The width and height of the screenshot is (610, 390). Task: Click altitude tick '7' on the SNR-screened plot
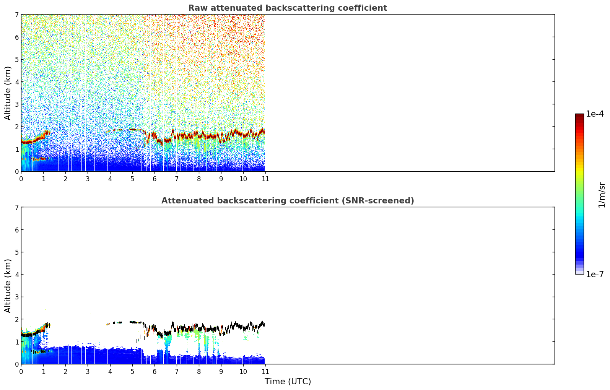click(17, 207)
